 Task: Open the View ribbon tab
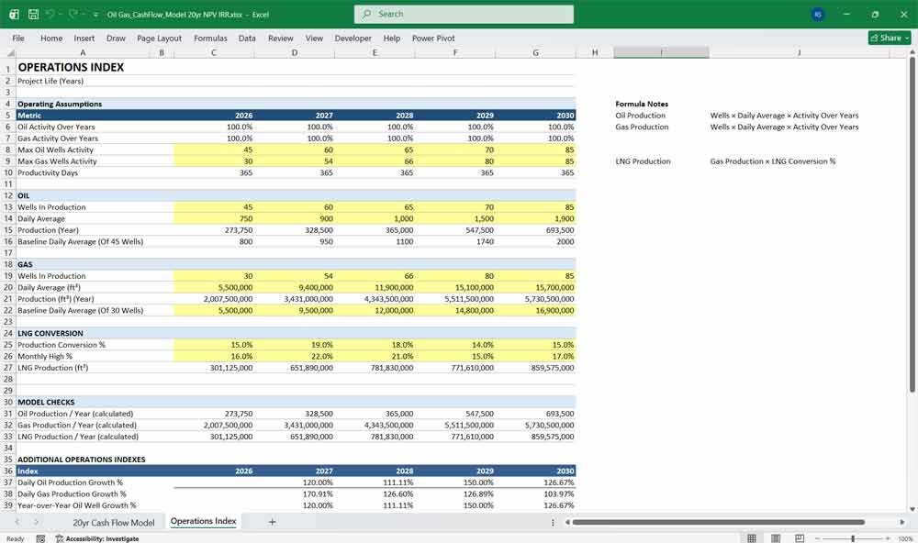[314, 38]
